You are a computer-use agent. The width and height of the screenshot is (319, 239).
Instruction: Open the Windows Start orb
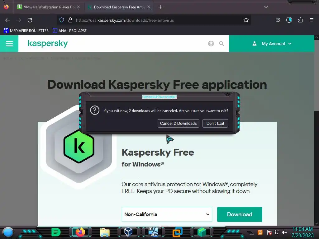point(8,232)
